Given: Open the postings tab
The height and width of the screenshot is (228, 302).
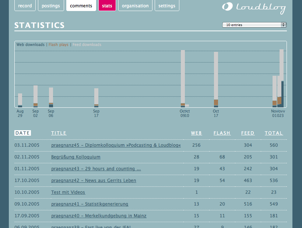Looking at the screenshot, I should click(x=51, y=6).
